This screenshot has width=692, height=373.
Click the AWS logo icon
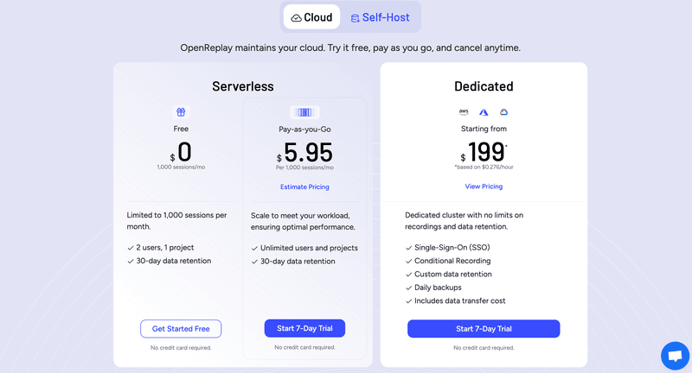click(x=464, y=112)
